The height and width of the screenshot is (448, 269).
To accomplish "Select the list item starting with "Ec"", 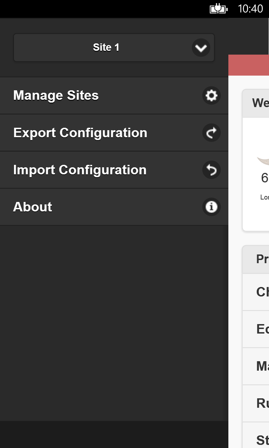I will point(262,329).
